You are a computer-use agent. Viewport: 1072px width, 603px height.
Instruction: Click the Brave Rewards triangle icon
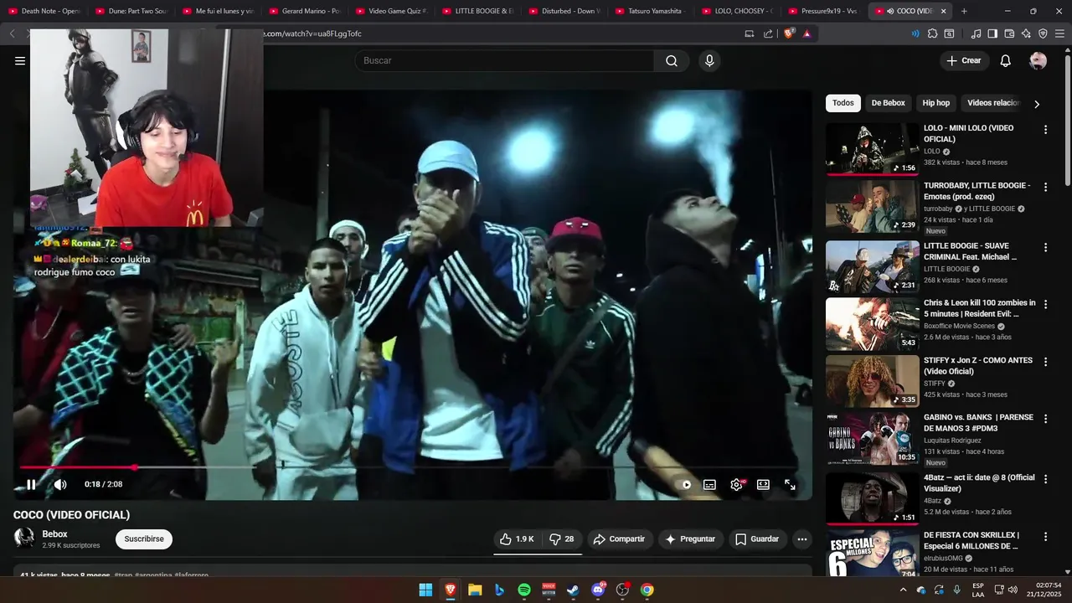pyautogui.click(x=807, y=33)
